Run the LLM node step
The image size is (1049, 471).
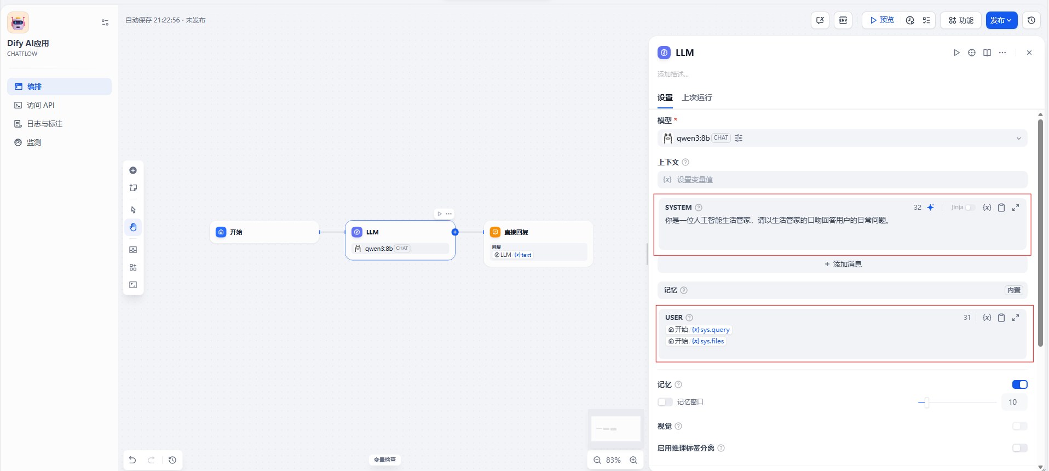[x=956, y=53]
